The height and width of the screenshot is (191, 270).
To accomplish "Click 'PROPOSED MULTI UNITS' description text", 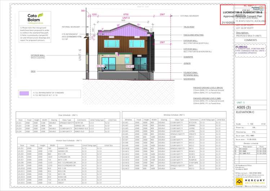I will click(249, 36).
